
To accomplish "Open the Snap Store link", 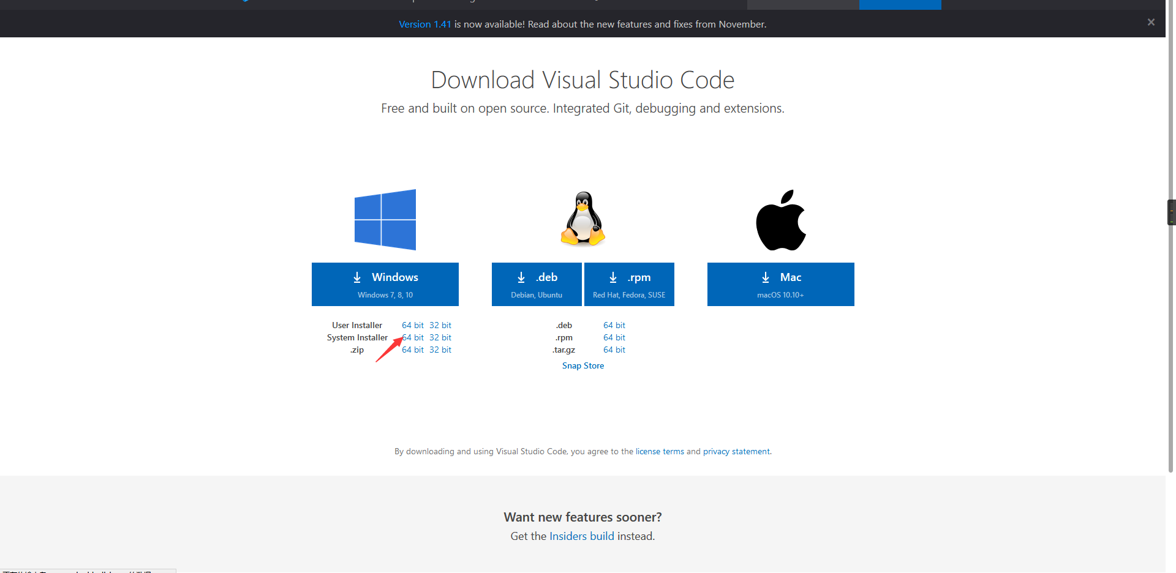I will (x=582, y=365).
